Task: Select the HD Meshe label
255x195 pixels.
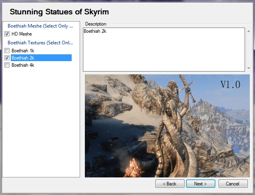Action: [22, 34]
